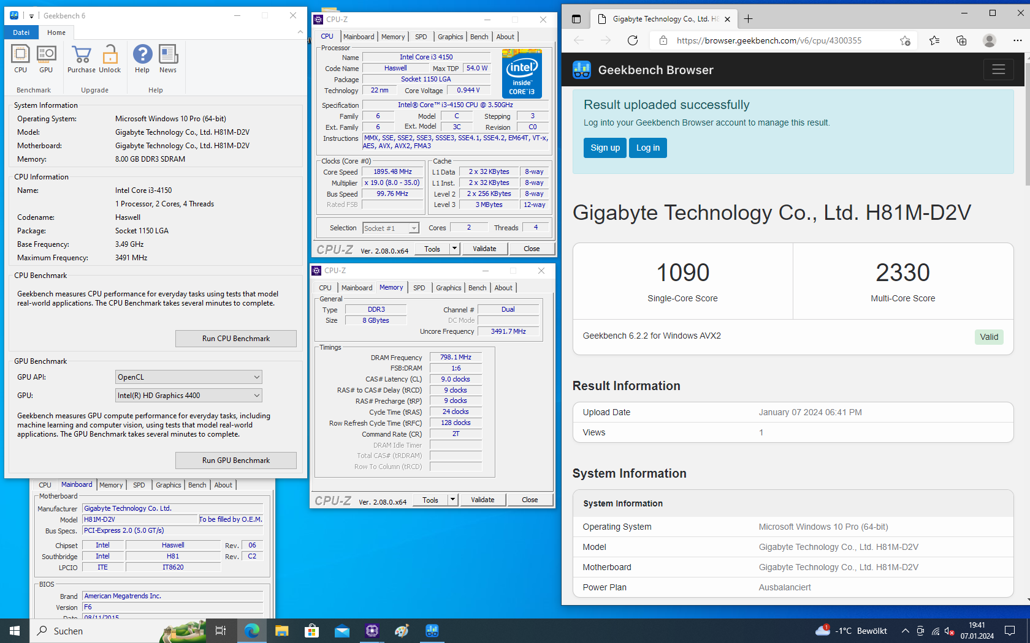Open Microsoft Store from taskbar

coord(311,631)
